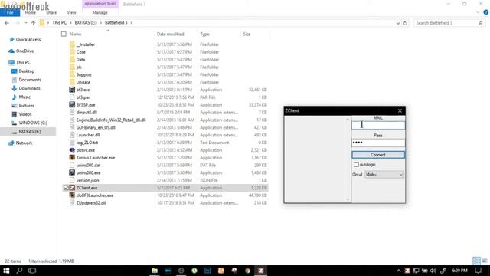Click the Z icon in system tray
Screen dimensions: 490x276
[x=407, y=271]
